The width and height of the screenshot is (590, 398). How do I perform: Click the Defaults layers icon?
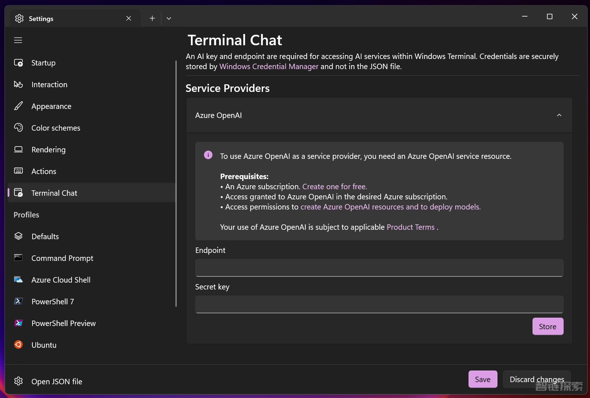point(18,236)
